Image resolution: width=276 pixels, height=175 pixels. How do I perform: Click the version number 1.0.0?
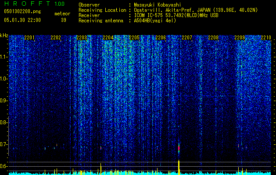click(x=60, y=3)
